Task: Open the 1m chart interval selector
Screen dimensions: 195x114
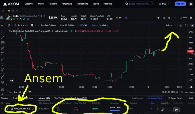Action: click(x=2, y=25)
